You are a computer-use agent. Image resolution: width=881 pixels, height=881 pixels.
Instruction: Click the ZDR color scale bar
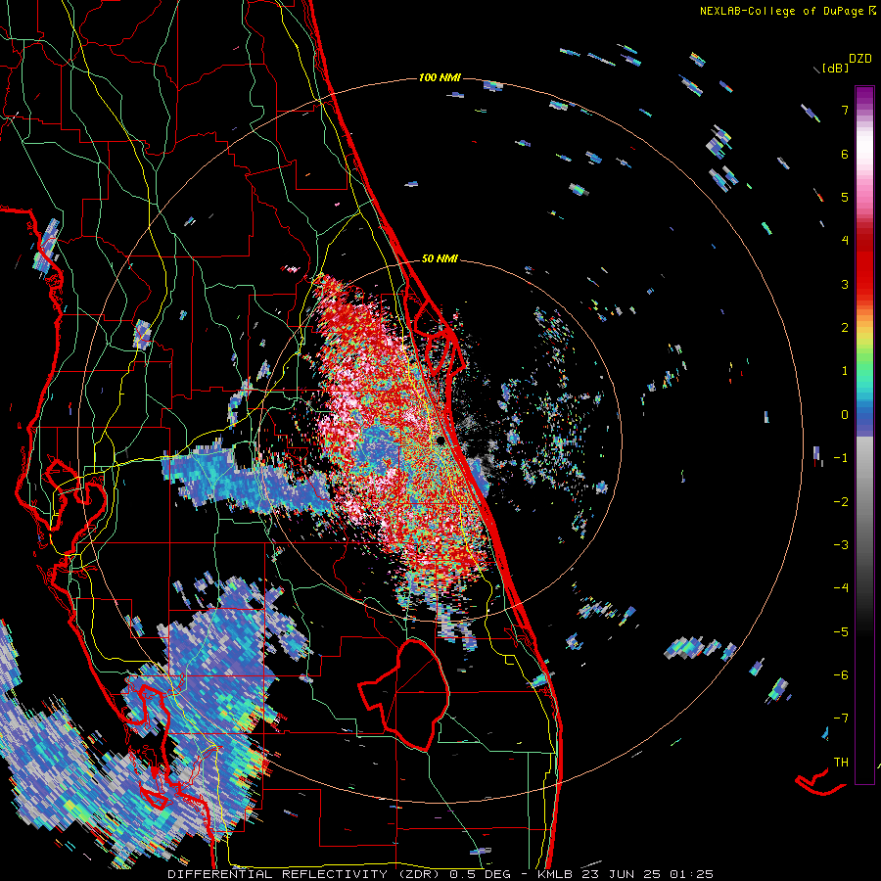[864, 435]
